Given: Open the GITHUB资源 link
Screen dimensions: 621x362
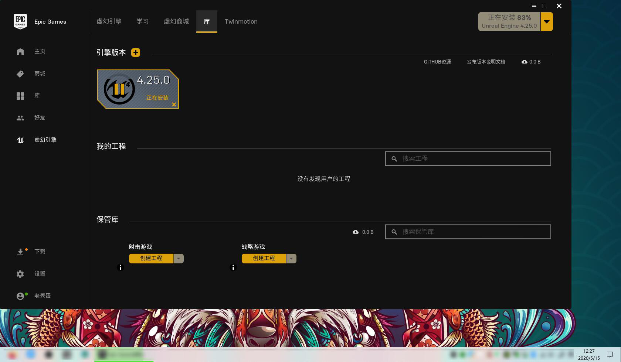Looking at the screenshot, I should point(438,62).
